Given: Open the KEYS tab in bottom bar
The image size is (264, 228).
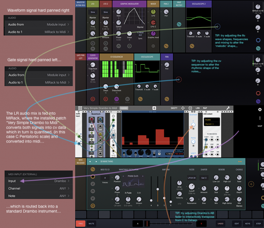Looking at the screenshot, I should point(247,224).
